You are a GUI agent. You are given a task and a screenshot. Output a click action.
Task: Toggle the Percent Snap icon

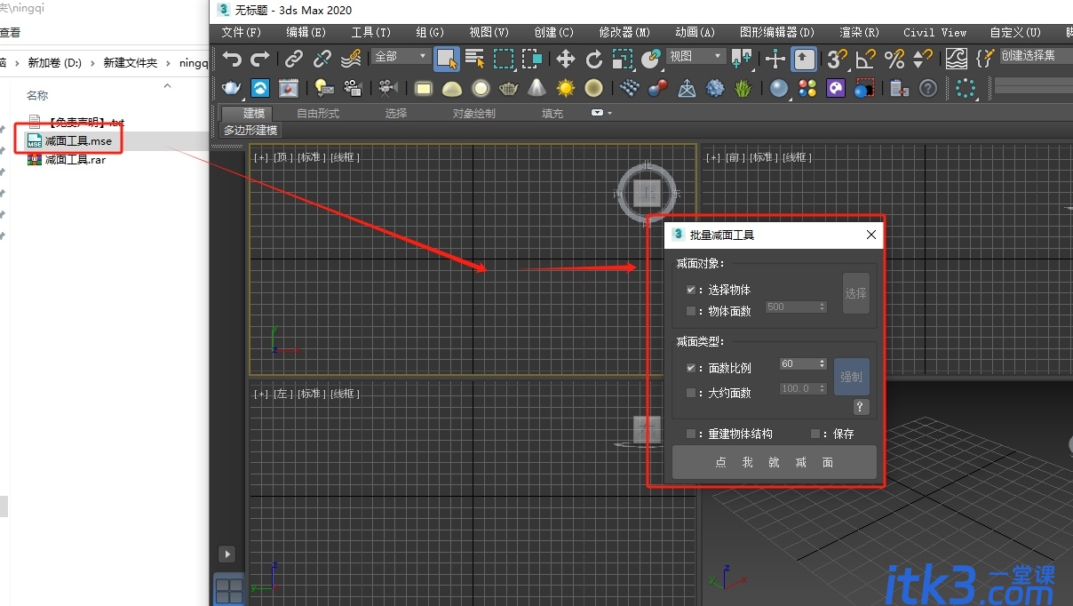pos(894,60)
